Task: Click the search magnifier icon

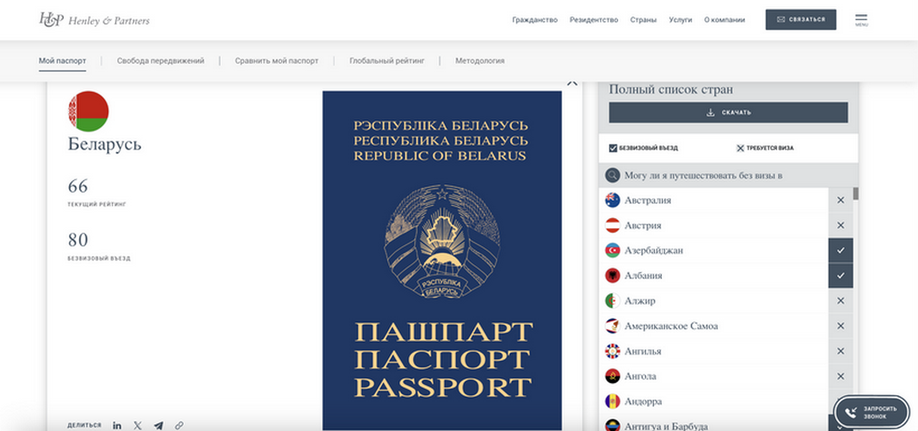Action: [612, 175]
